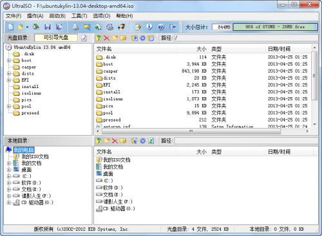Expand the dists folder tree node

pos(9,73)
